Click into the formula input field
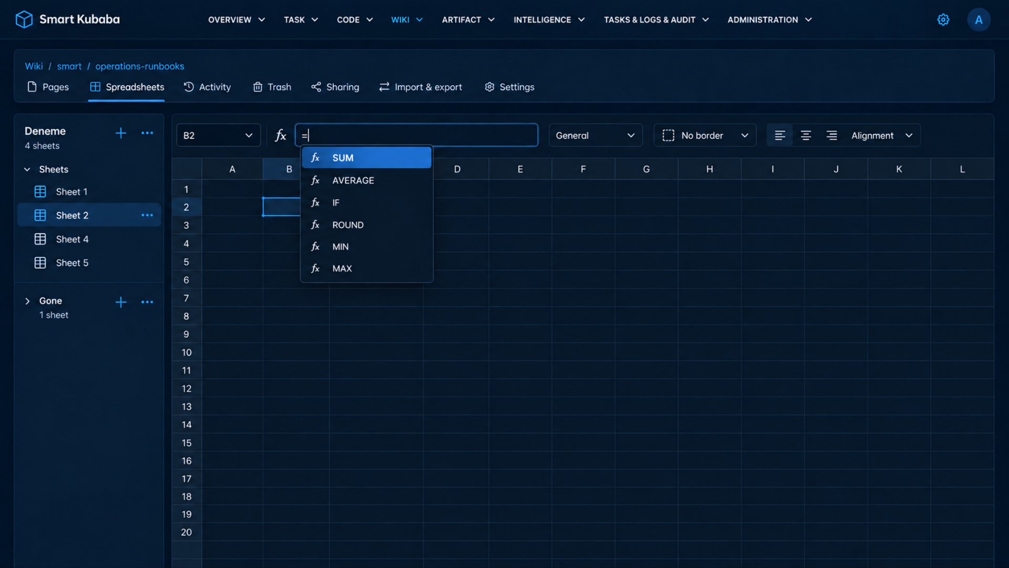1009x568 pixels. (x=416, y=136)
